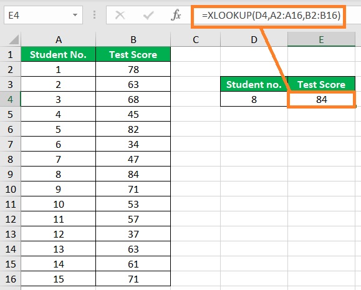The image size is (361, 290).
Task: Click cell E4 showing result 84
Action: [321, 100]
